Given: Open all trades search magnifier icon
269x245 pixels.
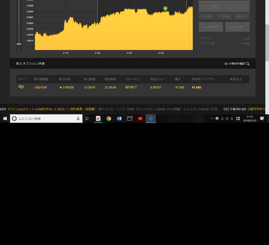Looking at the screenshot, I should [248, 63].
